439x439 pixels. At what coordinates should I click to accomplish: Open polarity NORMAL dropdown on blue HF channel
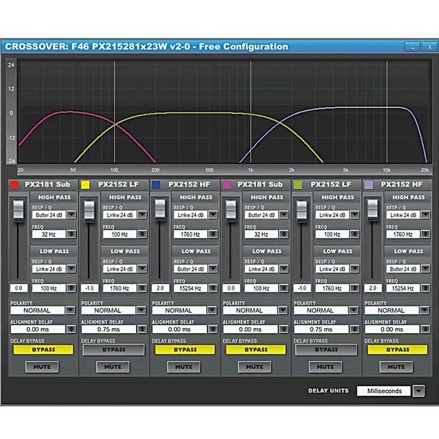tap(212, 310)
